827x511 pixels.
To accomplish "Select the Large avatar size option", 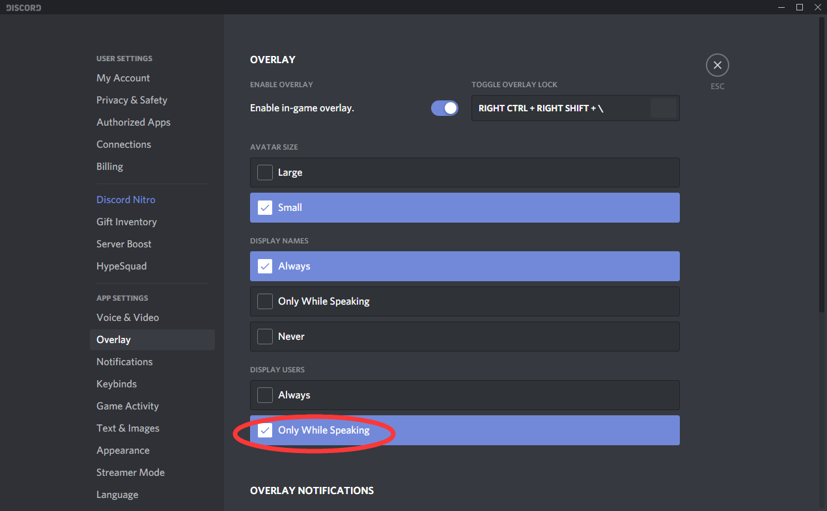I will [x=465, y=173].
